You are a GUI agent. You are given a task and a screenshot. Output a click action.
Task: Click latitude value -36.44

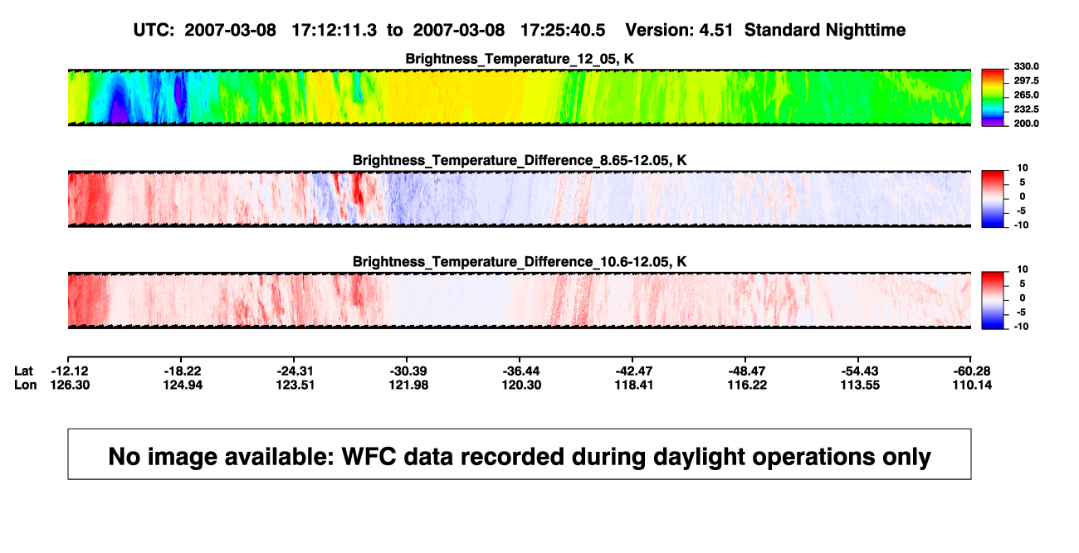pyautogui.click(x=522, y=370)
